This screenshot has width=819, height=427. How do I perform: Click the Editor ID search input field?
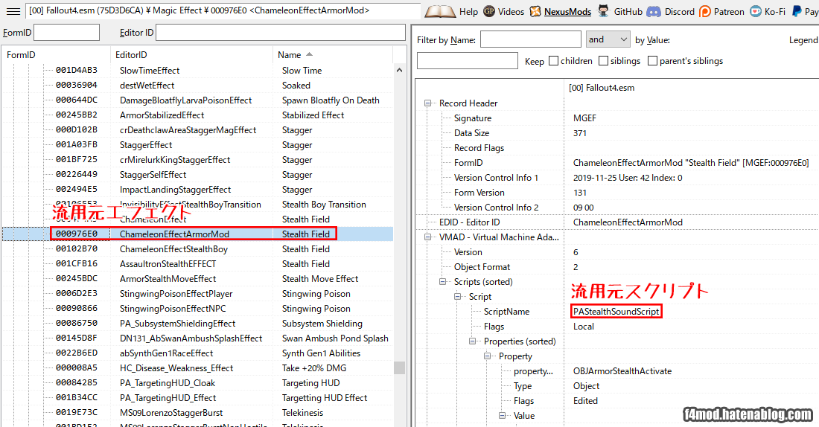(x=281, y=33)
